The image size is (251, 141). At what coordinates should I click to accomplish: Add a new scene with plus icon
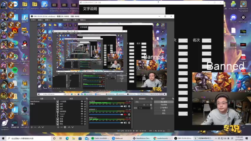[32, 127]
